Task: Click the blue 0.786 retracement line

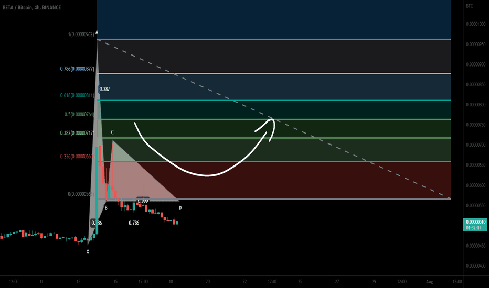Action: [x=274, y=74]
